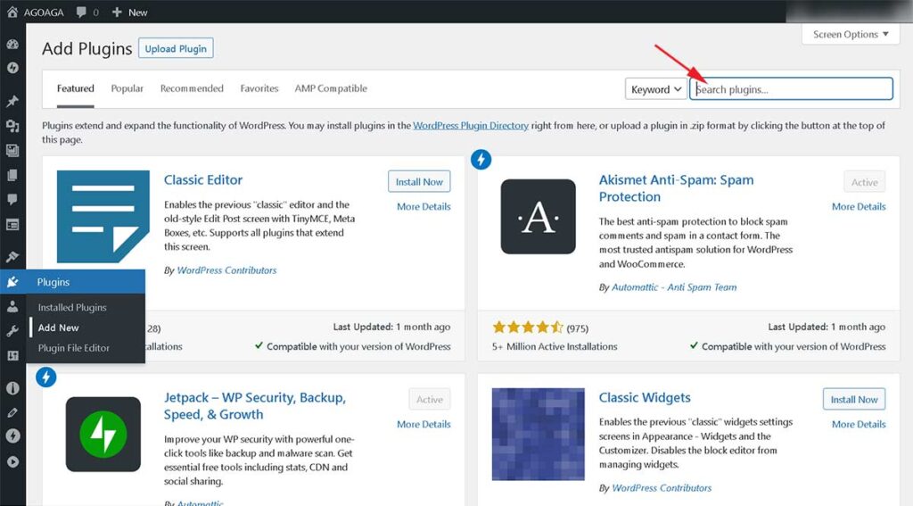
Task: Open the Jetpack sidebar icon below Dashboard
Action: point(12,68)
